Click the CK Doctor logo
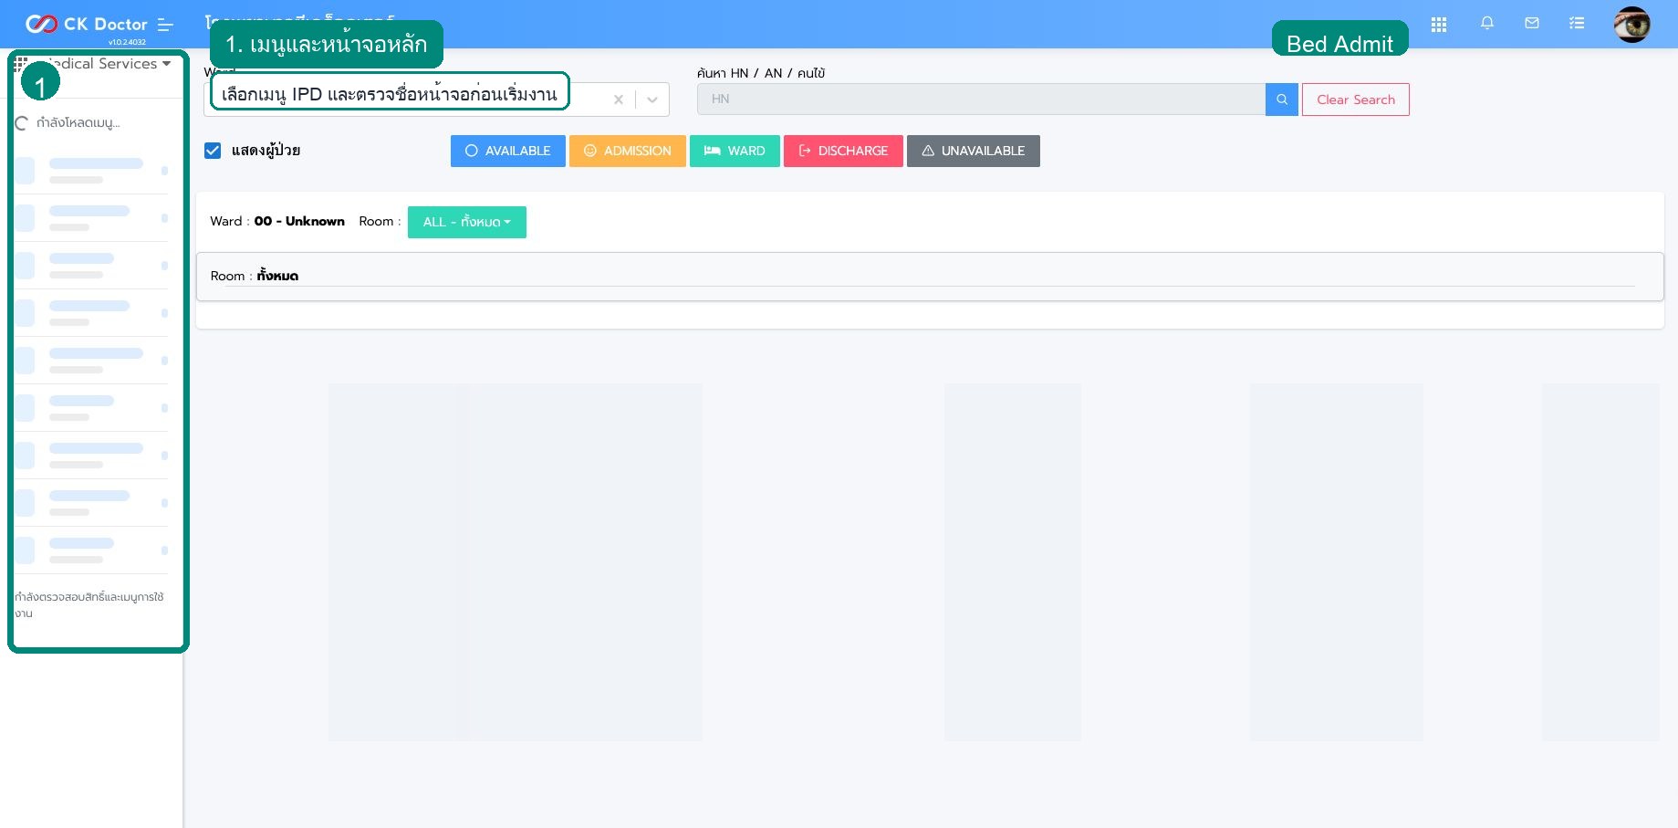The height and width of the screenshot is (828, 1678). pyautogui.click(x=87, y=24)
